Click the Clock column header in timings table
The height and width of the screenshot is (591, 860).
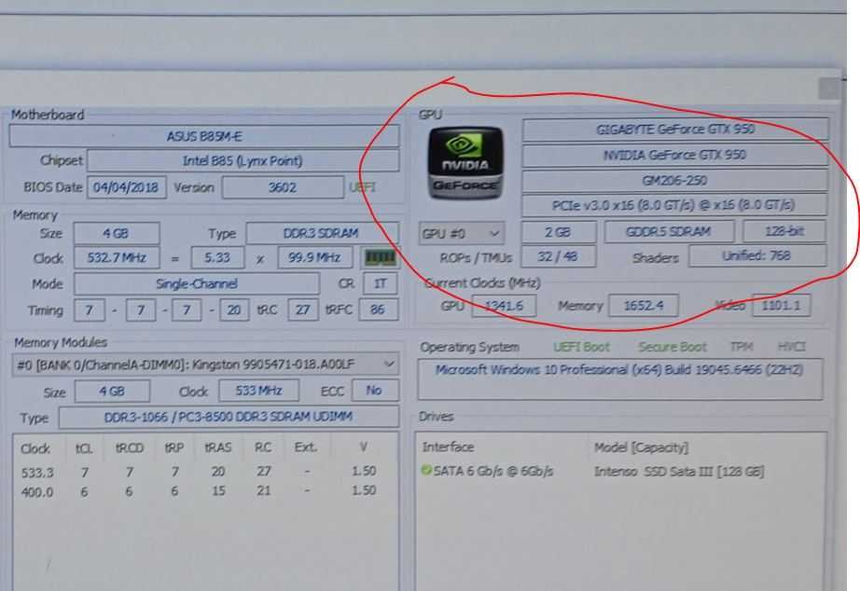(x=35, y=449)
